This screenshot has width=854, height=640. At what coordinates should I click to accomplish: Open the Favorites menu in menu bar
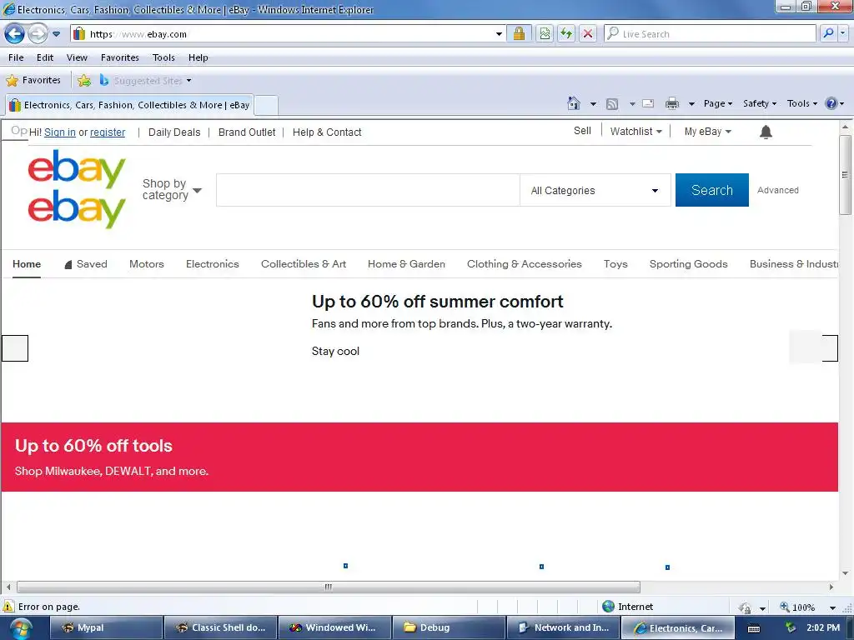tap(120, 57)
